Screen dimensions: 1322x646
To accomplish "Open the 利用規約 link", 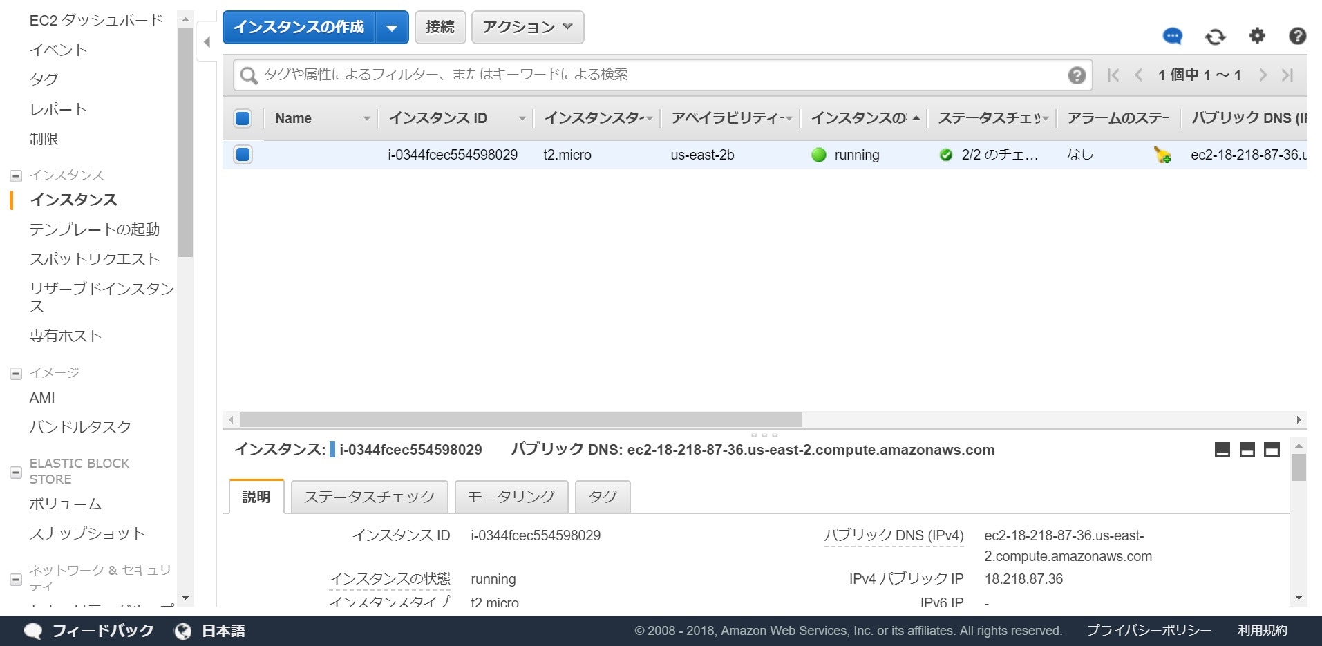I will click(1263, 631).
